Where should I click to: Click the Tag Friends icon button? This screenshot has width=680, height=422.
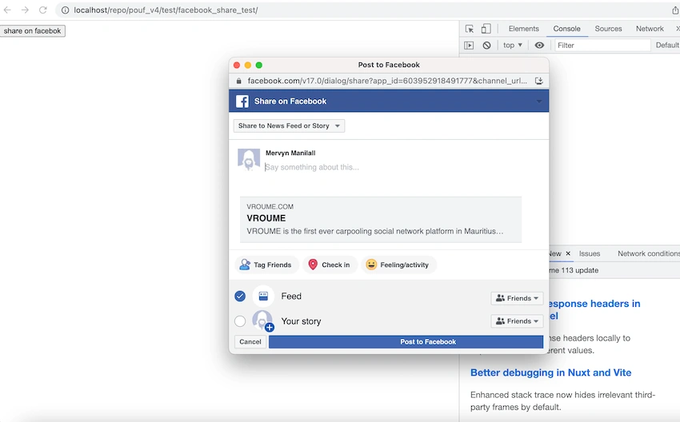266,265
